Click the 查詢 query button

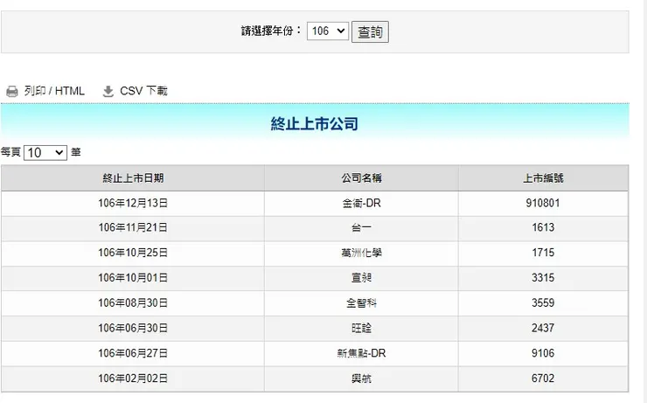tap(370, 31)
